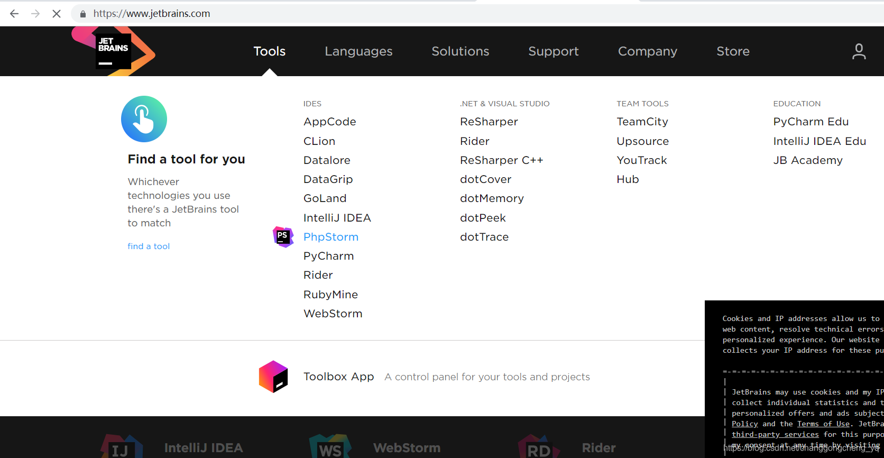Click the highlighted PhpStorm link
This screenshot has width=884, height=458.
click(x=331, y=237)
